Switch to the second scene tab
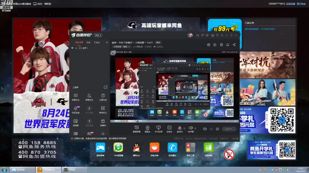Viewport: 309px width, 173px height. tap(88, 42)
